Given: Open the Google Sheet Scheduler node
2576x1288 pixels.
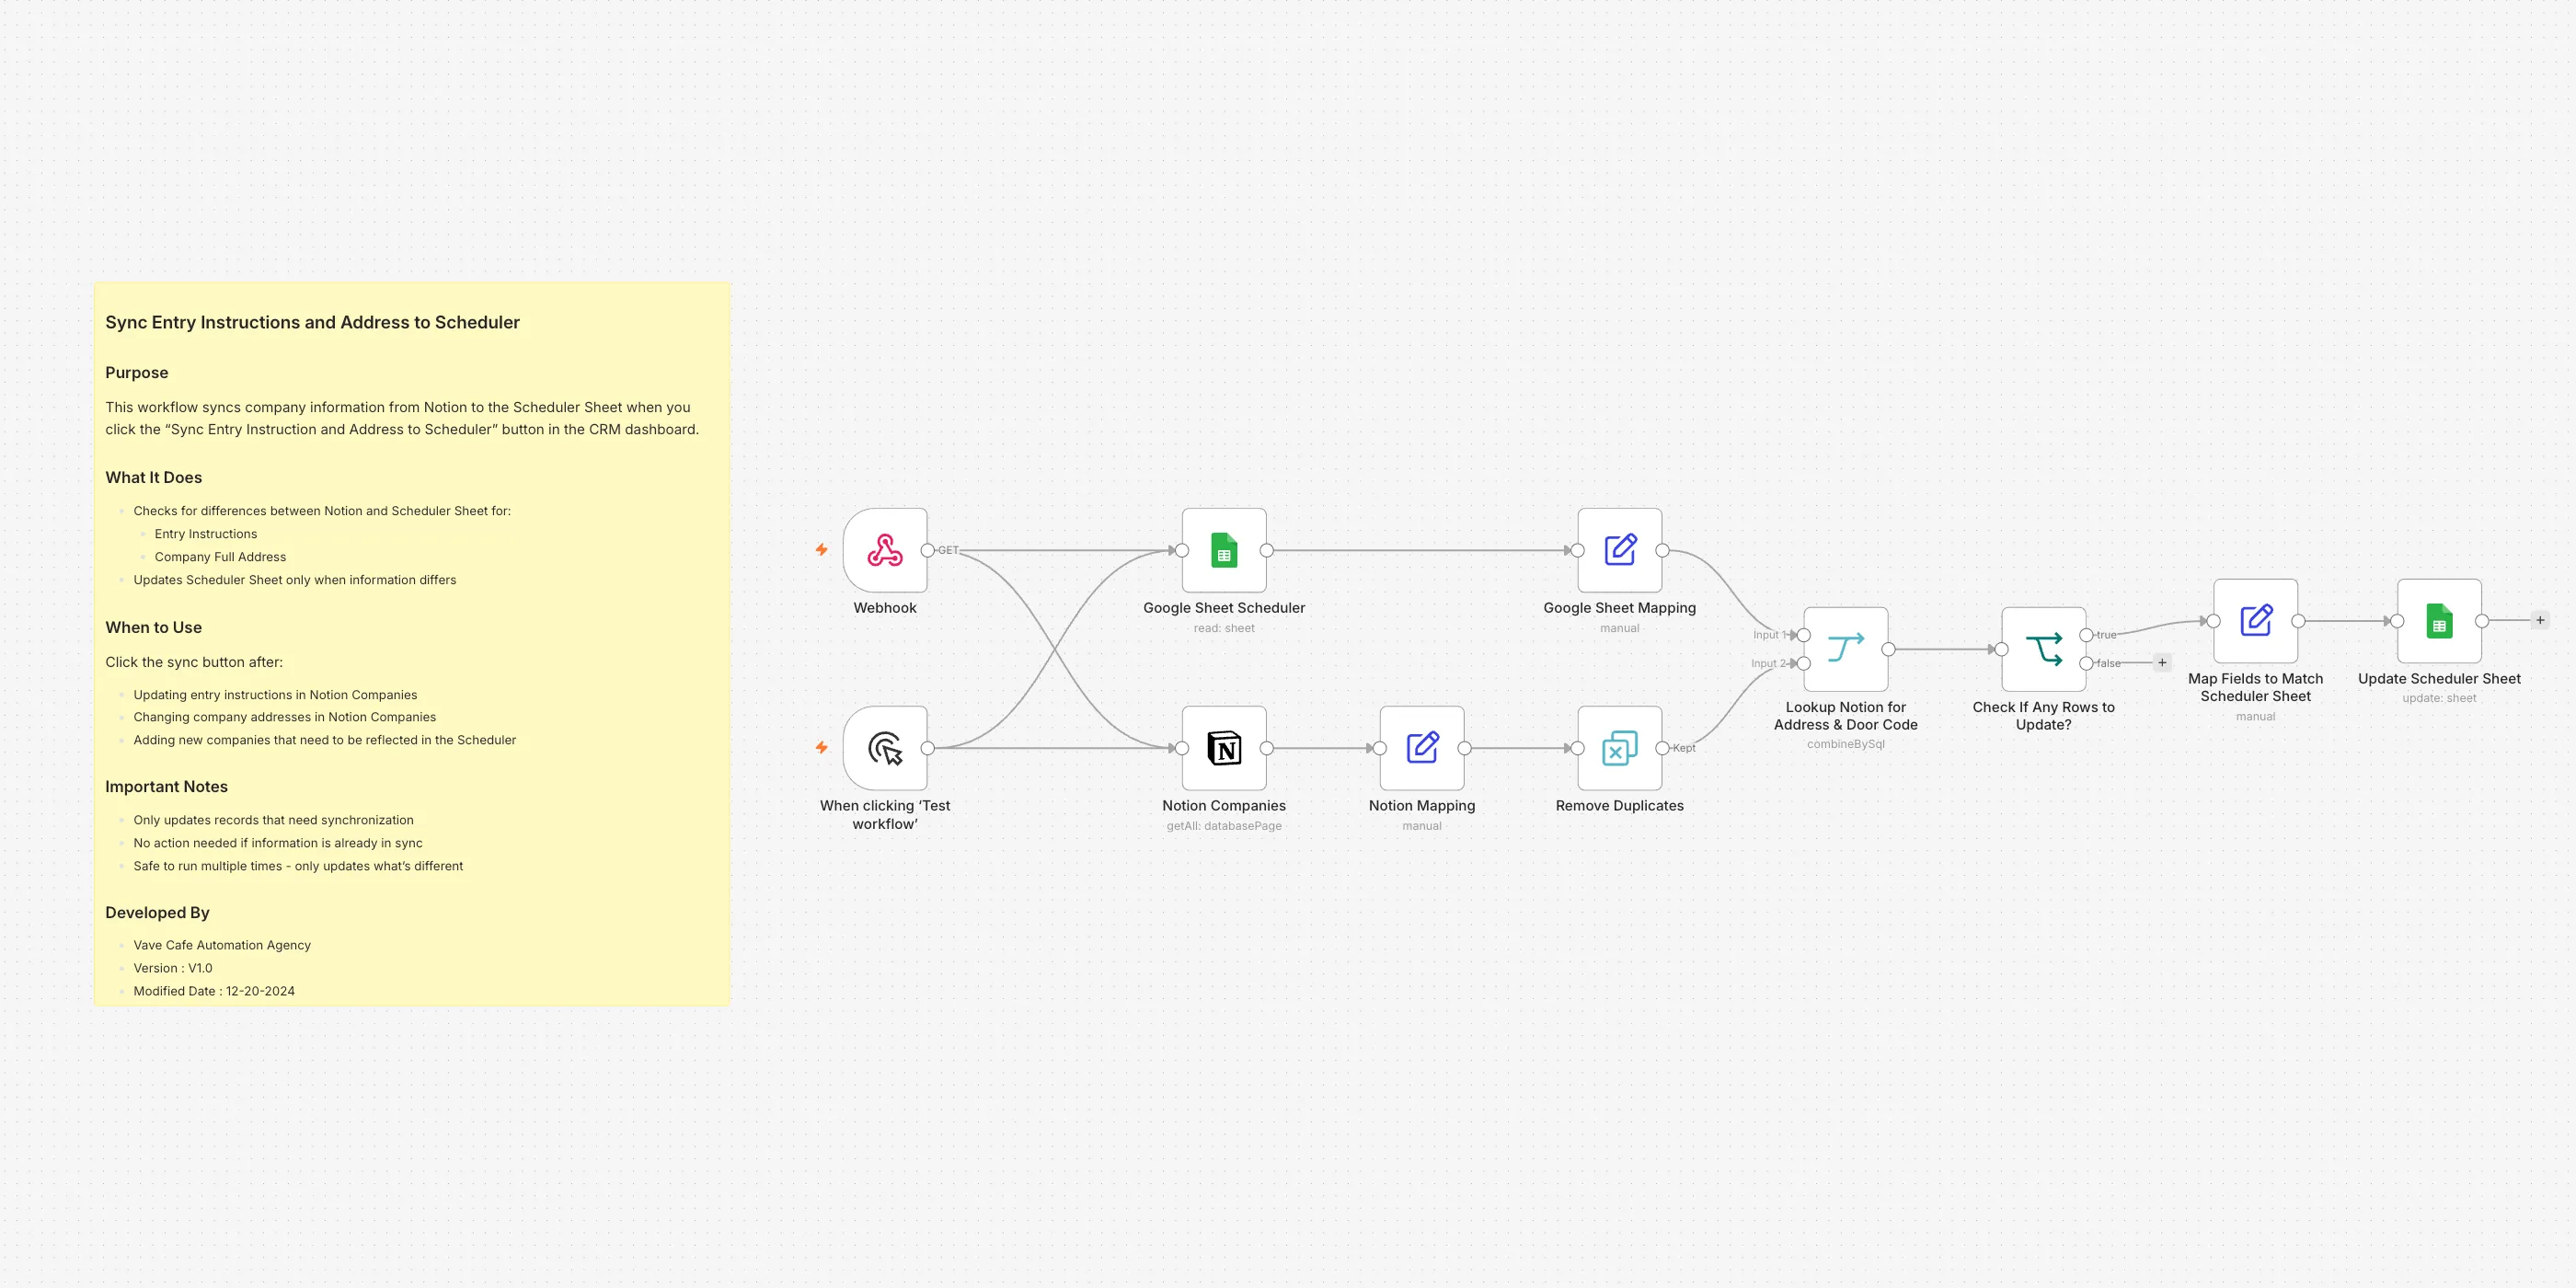Looking at the screenshot, I should pyautogui.click(x=1224, y=550).
